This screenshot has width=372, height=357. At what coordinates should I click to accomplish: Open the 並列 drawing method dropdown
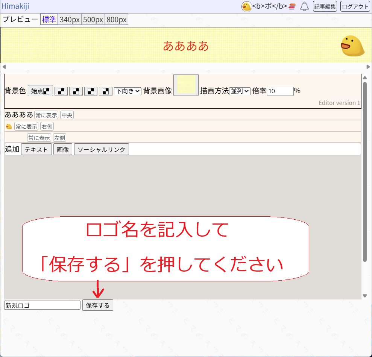(x=240, y=91)
